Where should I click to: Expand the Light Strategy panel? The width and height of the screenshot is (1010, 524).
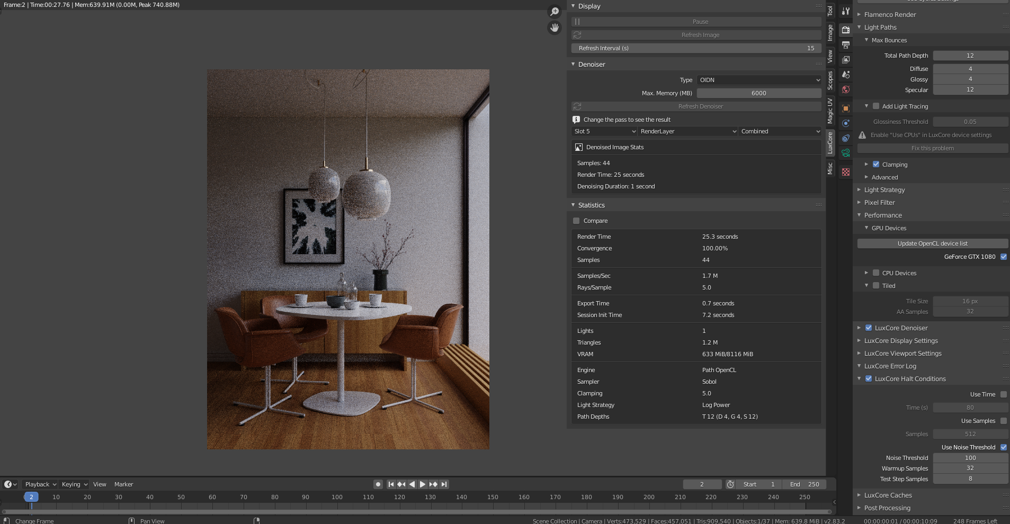(884, 190)
